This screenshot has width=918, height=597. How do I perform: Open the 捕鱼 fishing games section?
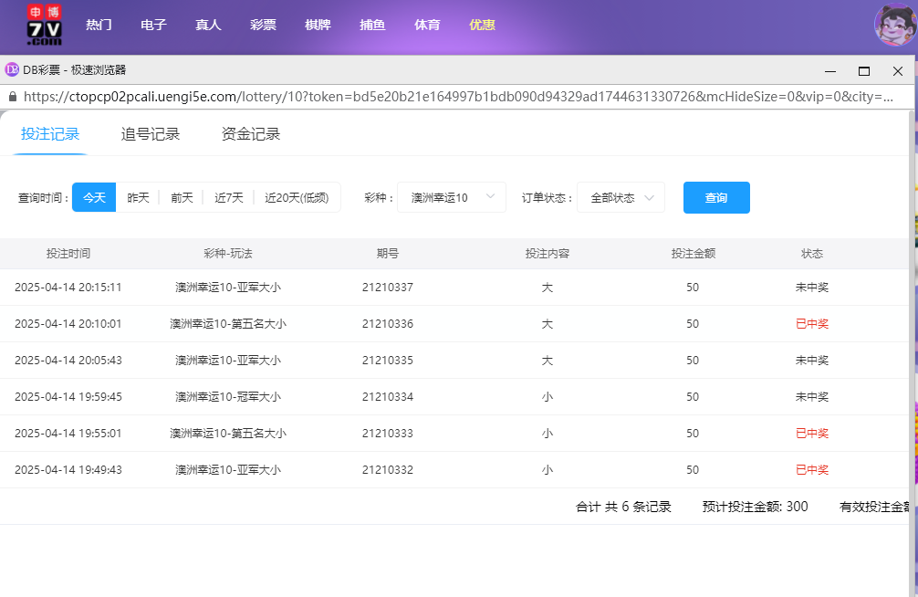click(x=372, y=25)
